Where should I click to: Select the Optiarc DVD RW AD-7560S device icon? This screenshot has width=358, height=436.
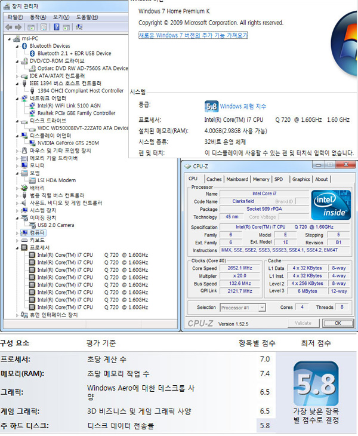32,68
